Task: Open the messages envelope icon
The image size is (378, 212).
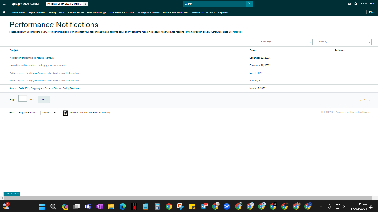Action: pyautogui.click(x=349, y=4)
